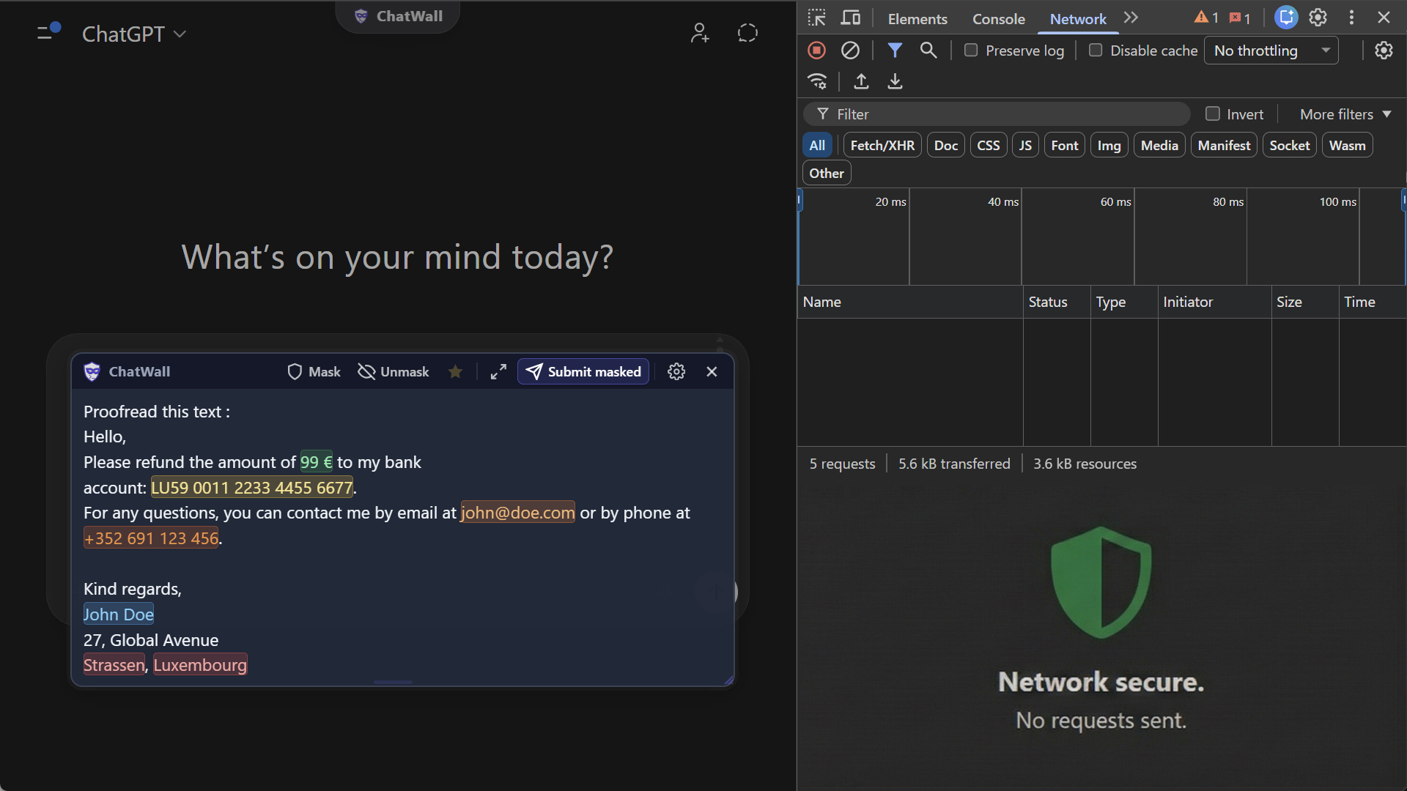Image resolution: width=1407 pixels, height=791 pixels.
Task: Click the Submit masked button
Action: [x=583, y=371]
